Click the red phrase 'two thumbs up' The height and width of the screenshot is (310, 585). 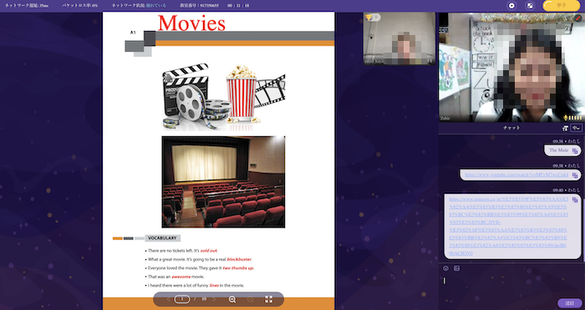pyautogui.click(x=238, y=268)
